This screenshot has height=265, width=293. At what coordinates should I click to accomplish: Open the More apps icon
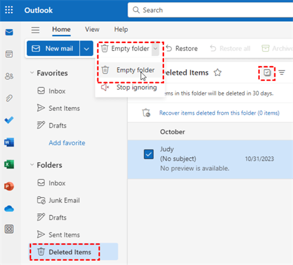[x=9, y=229]
